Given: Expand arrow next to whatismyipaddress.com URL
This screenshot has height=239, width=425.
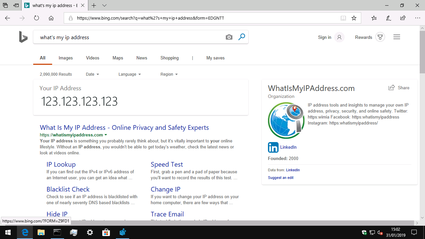Looking at the screenshot, I should coord(106,135).
